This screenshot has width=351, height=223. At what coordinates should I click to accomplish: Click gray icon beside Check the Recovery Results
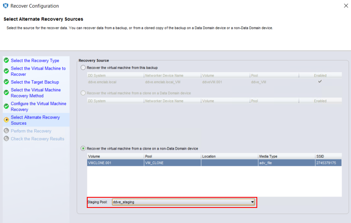(x=6, y=139)
